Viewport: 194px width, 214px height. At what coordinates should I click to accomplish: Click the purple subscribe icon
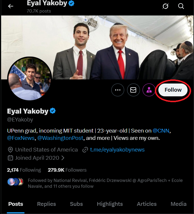149,90
